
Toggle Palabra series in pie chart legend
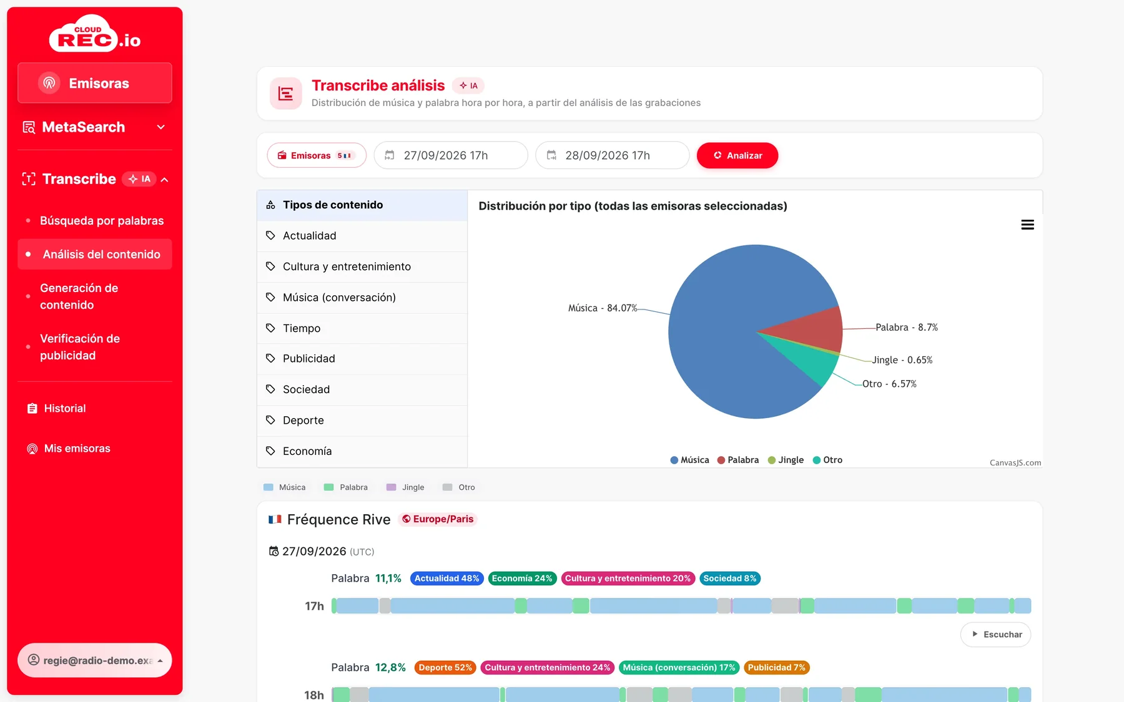[738, 460]
